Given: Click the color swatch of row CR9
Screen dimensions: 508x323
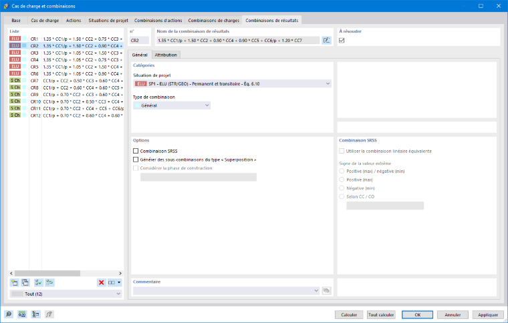Looking at the screenshot, I should (x=24, y=94).
